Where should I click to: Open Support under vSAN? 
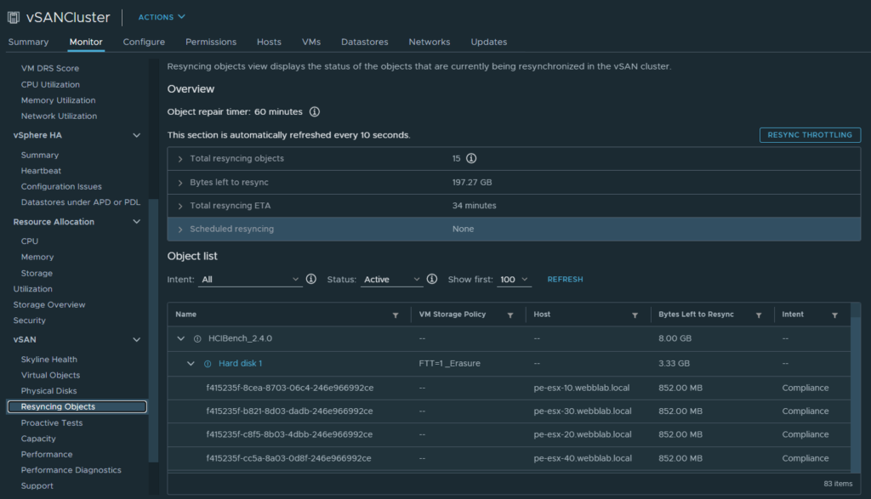pos(37,485)
